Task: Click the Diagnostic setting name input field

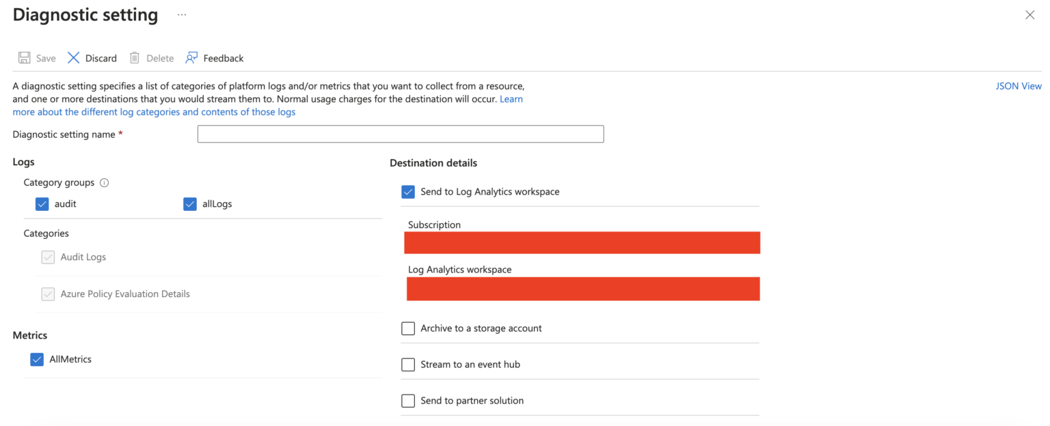Action: pyautogui.click(x=400, y=134)
